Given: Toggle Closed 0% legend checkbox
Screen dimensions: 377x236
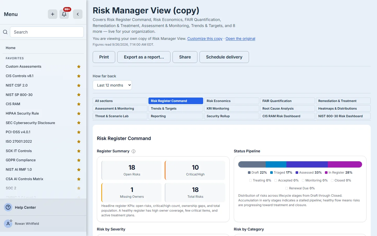Looking at the screenshot, I should [332, 180].
